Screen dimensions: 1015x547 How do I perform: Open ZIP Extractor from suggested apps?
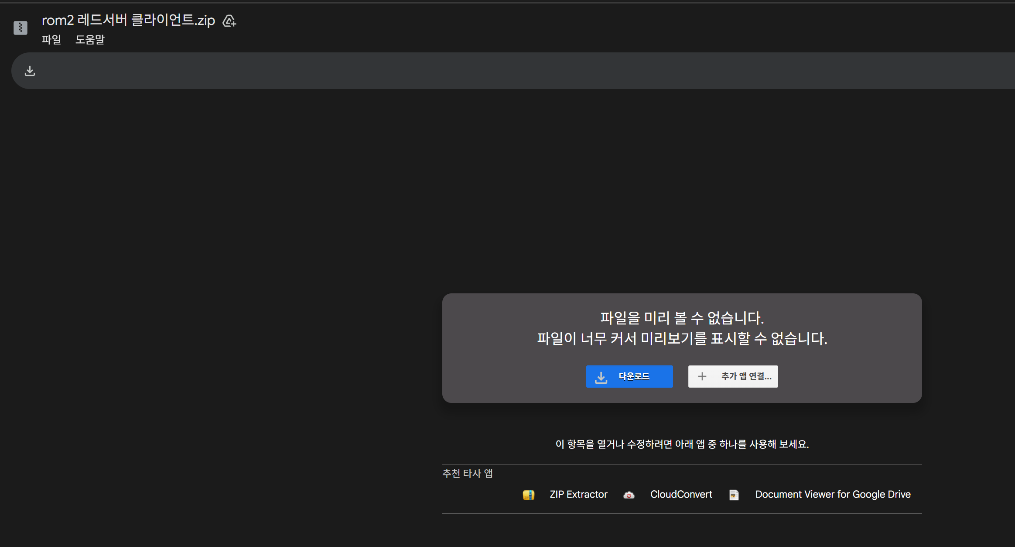pyautogui.click(x=578, y=495)
